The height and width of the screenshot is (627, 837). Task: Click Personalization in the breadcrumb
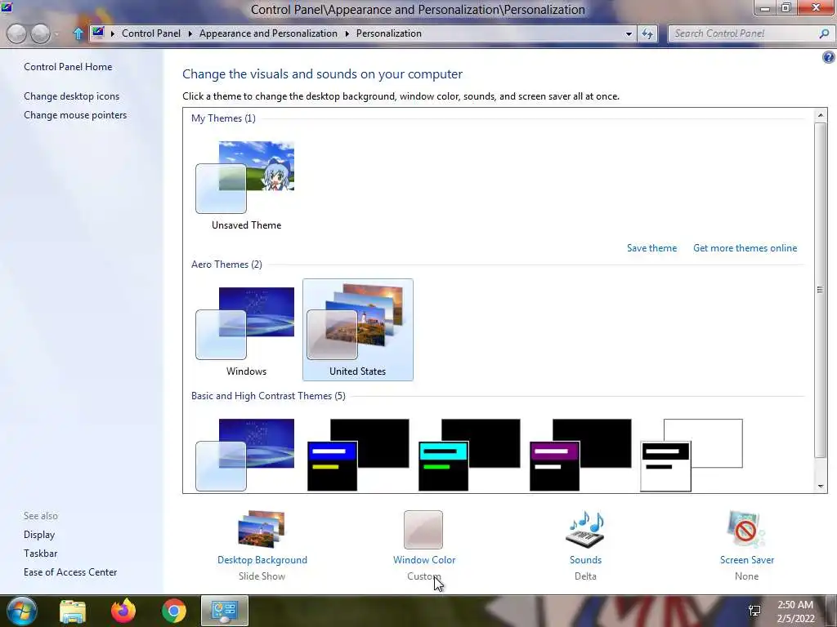click(388, 33)
